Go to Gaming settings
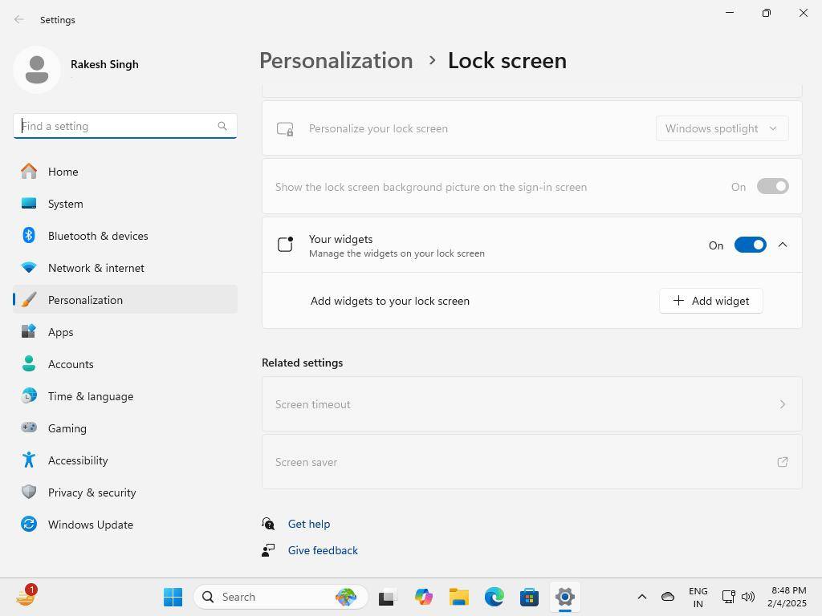Viewport: 822px width, 616px height. click(x=124, y=428)
